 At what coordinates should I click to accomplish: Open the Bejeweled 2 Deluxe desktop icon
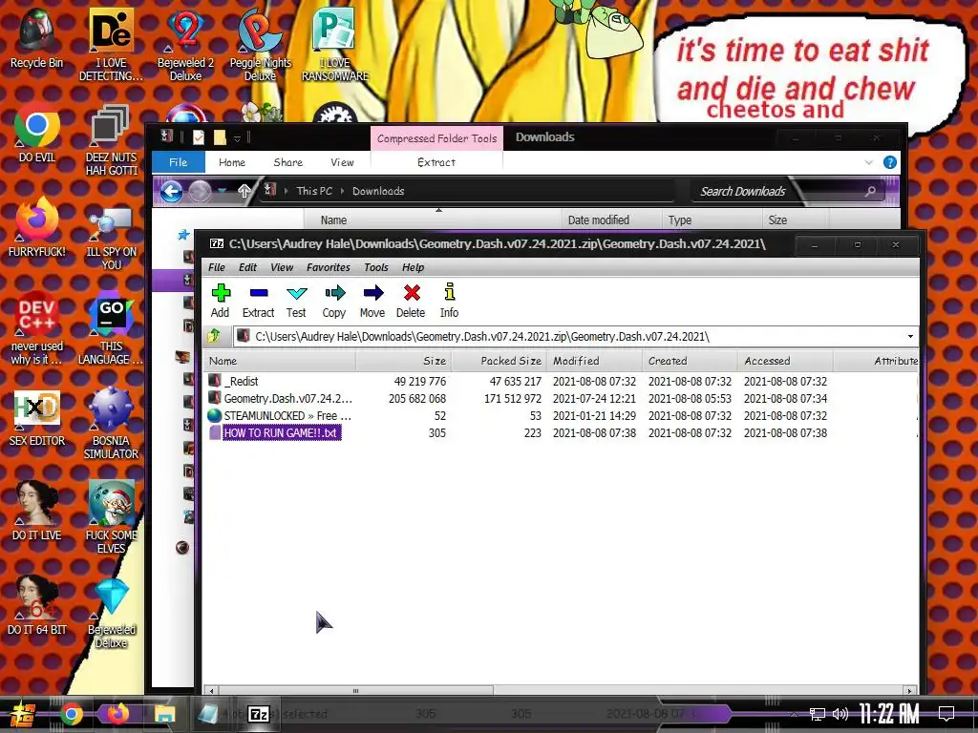(x=185, y=45)
